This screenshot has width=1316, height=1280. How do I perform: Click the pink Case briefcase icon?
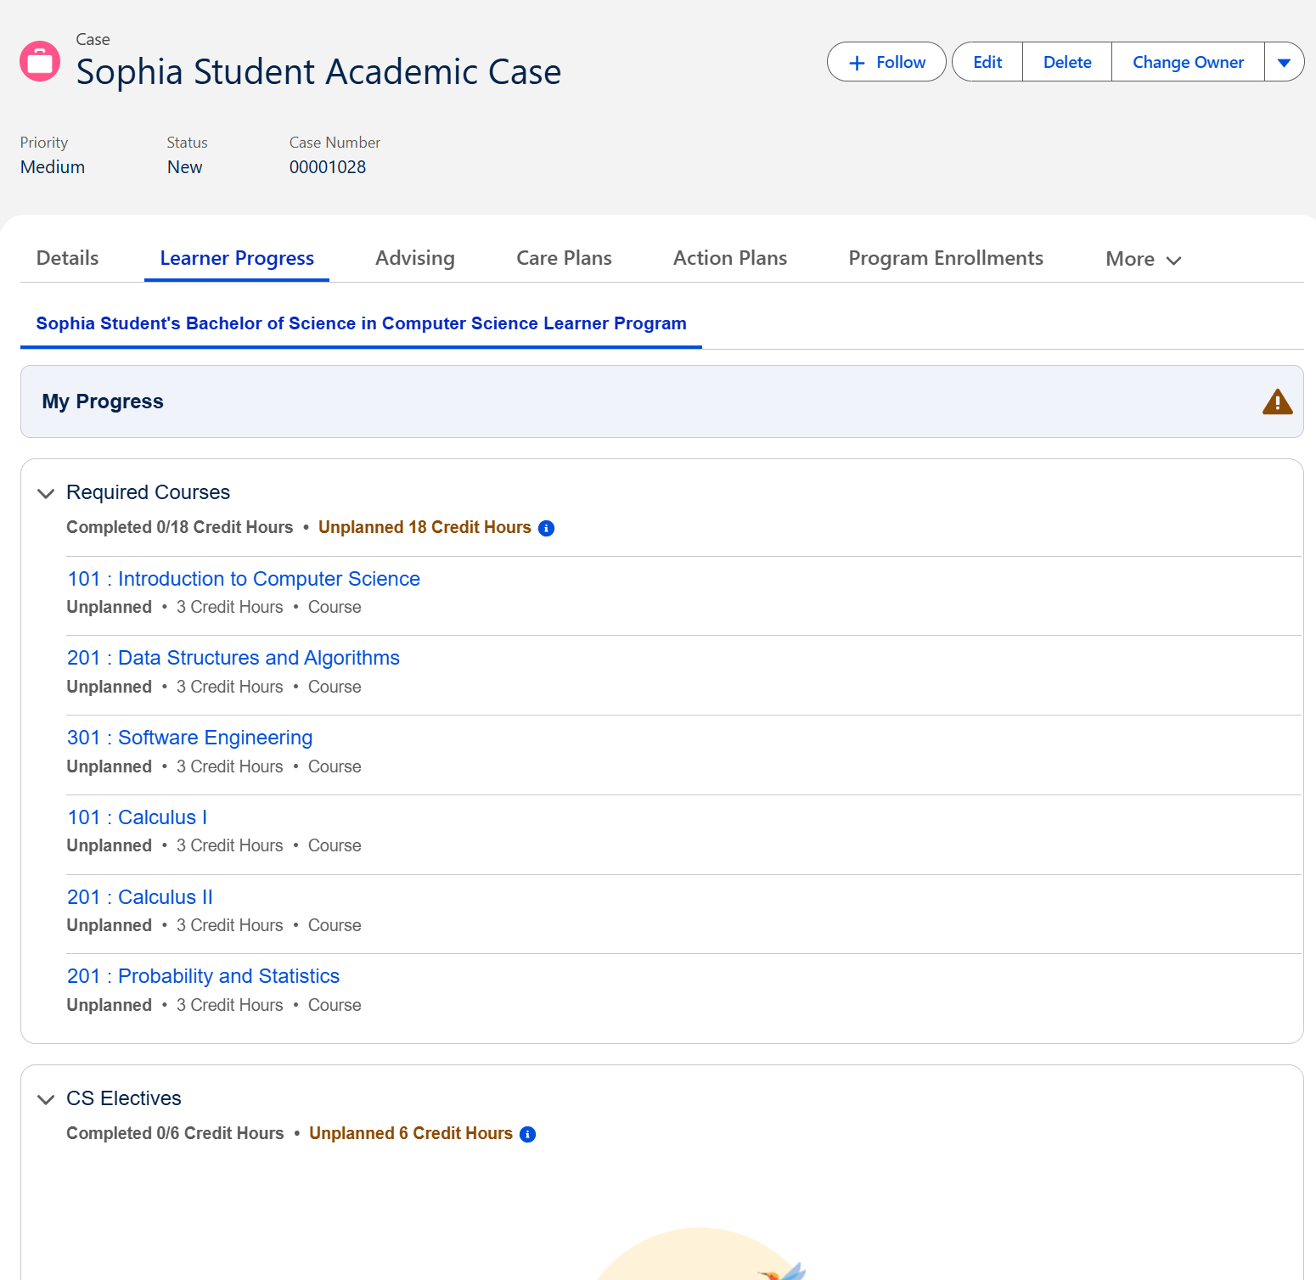[x=38, y=60]
